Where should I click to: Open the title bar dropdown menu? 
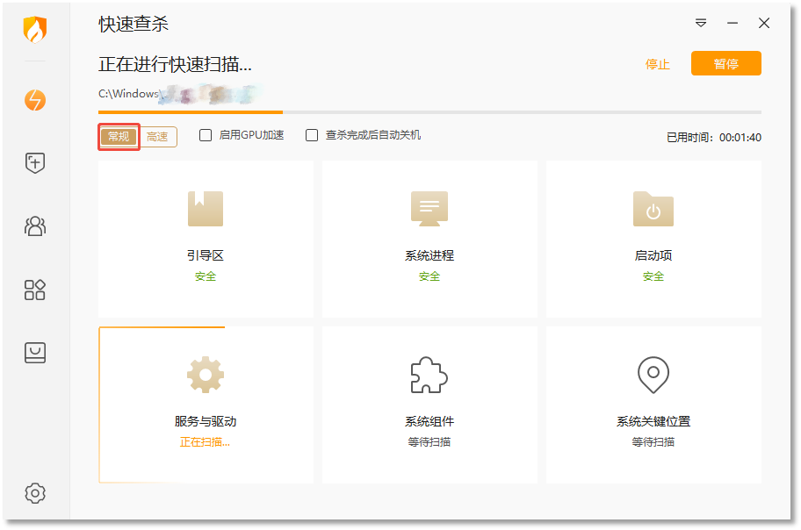pyautogui.click(x=701, y=23)
